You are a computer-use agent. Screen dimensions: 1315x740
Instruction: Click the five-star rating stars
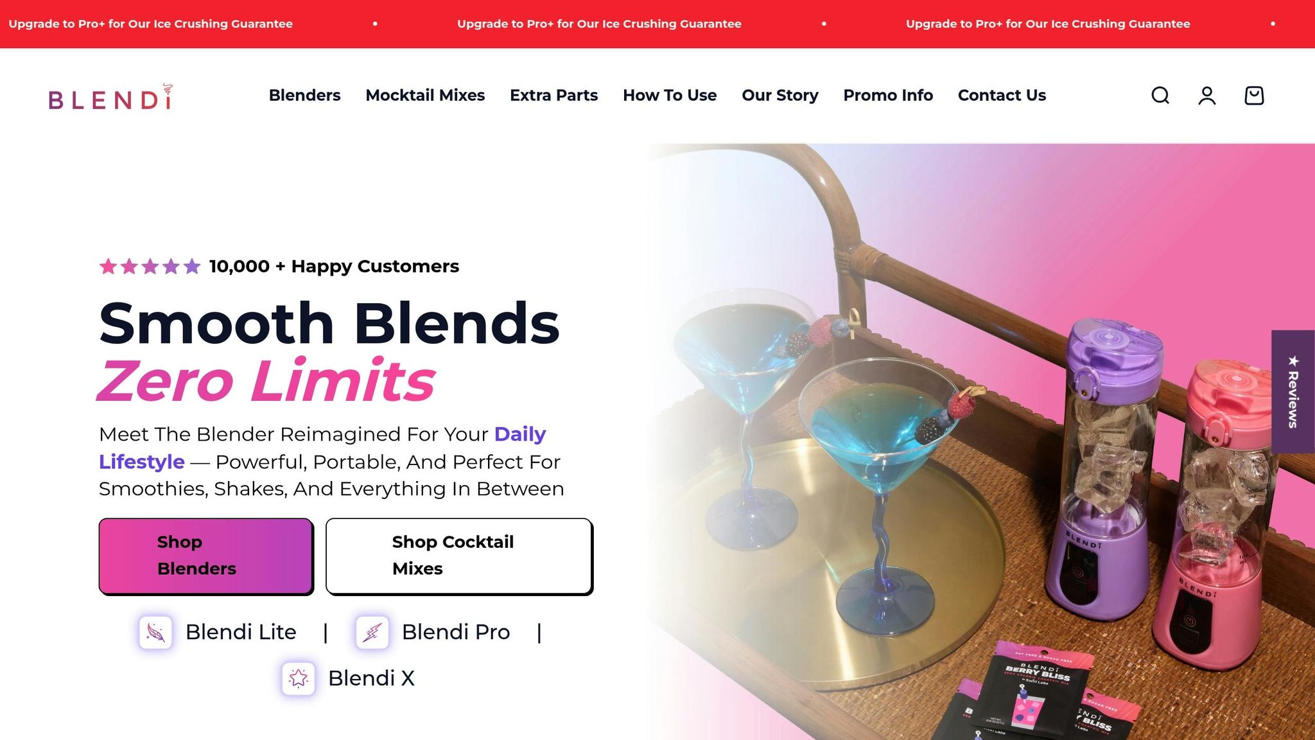(150, 266)
